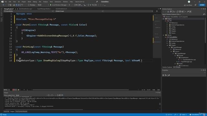
Task: Collapse the Plugins folder under ExtendEditor
Action: tap(167, 45)
